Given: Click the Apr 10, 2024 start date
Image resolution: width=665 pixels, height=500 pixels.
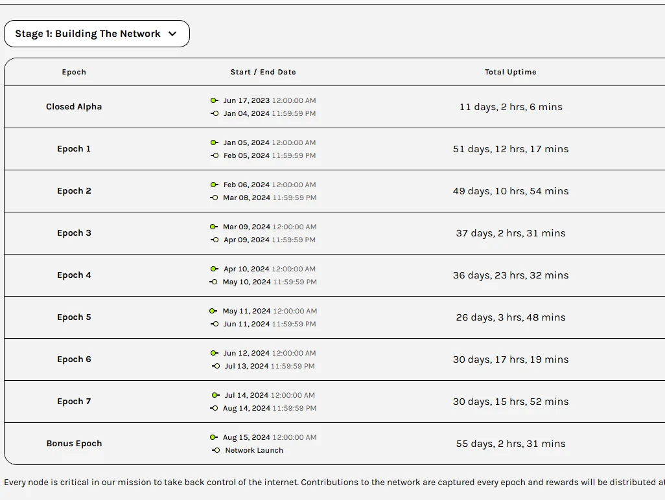Looking at the screenshot, I should (x=246, y=269).
